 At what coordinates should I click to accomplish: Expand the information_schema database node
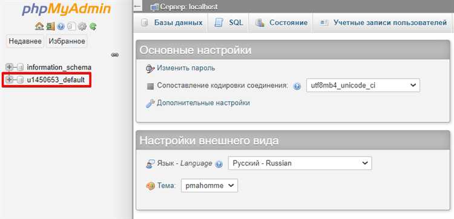pos(9,67)
